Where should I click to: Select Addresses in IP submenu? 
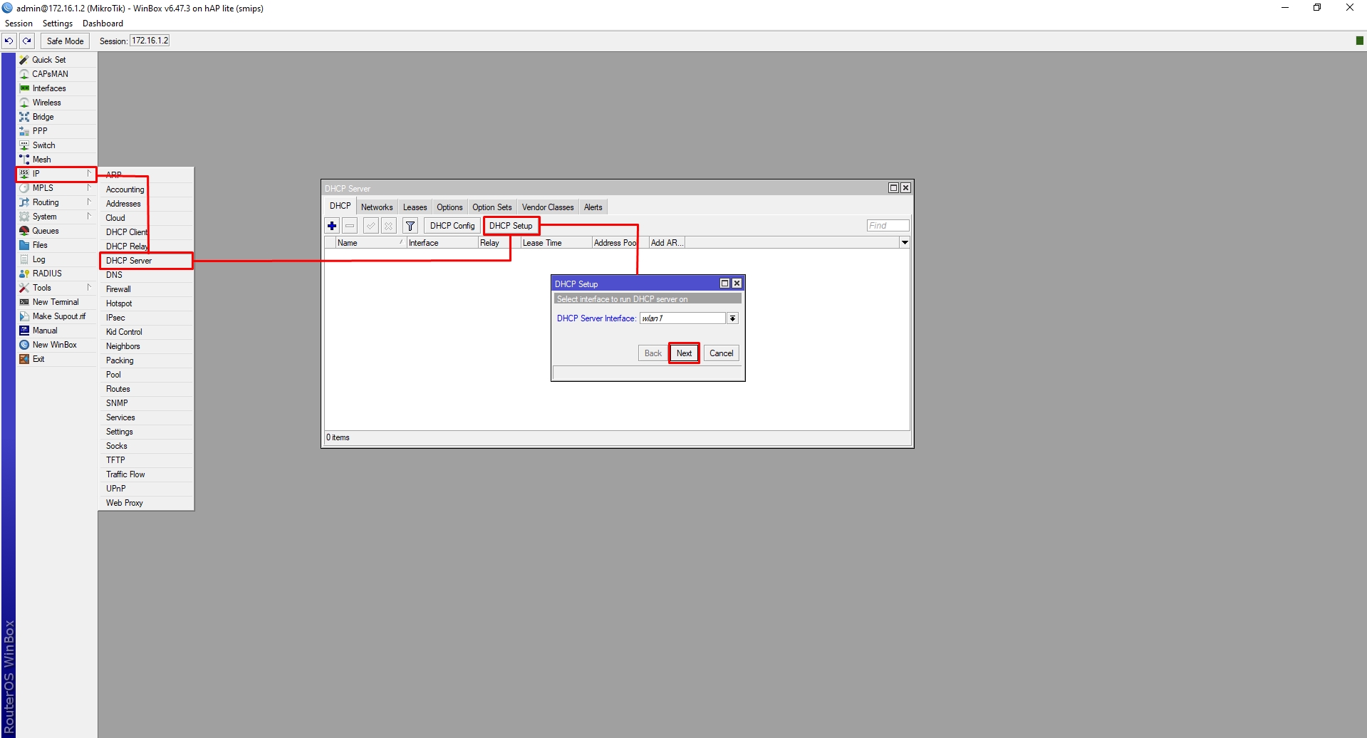coord(146,204)
